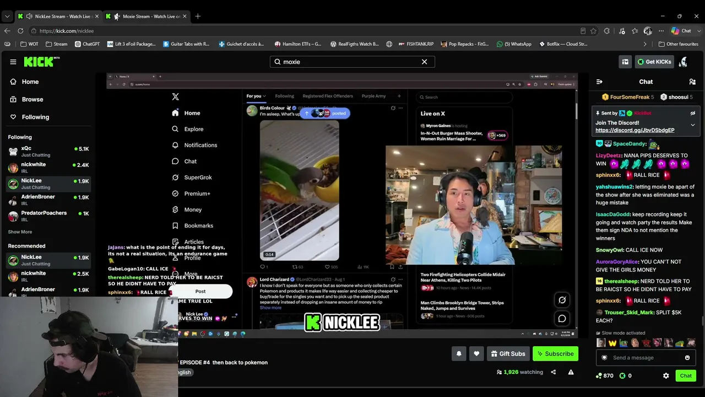The image size is (705, 397).
Task: Open the Copilot Chat button in the browser
Action: click(x=681, y=31)
